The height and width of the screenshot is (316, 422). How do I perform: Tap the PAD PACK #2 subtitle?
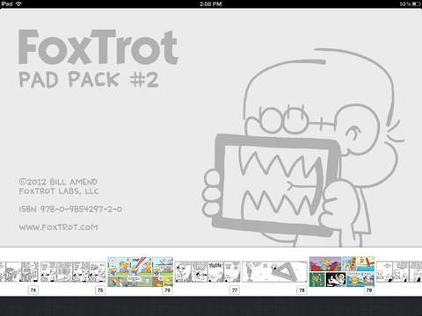(89, 80)
